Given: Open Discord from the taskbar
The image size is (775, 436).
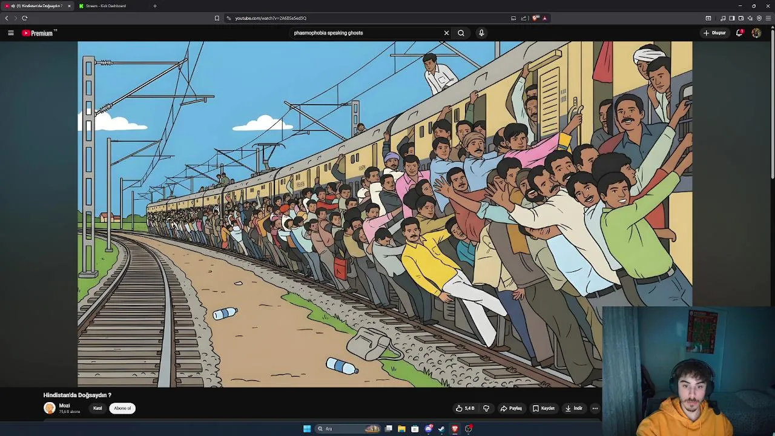Looking at the screenshot, I should [x=429, y=429].
